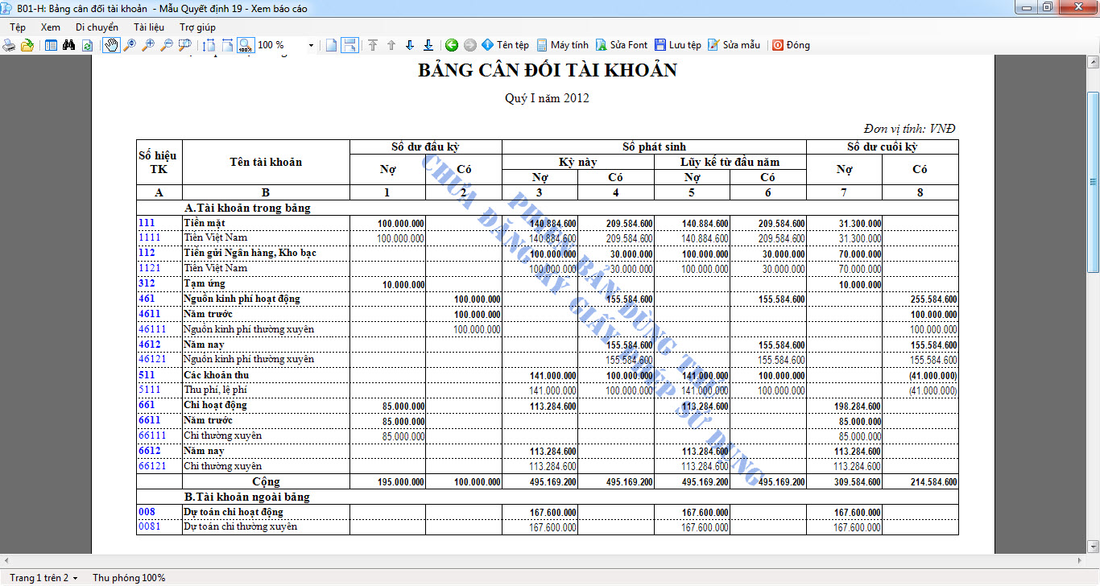Select the hand pan tool
The height and width of the screenshot is (586, 1100).
[111, 45]
